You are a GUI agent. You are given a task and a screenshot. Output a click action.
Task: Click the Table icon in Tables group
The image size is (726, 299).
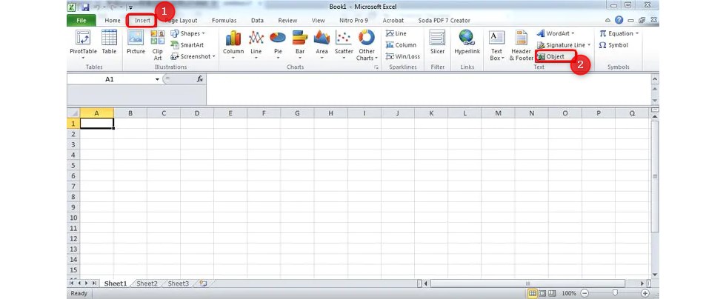coord(110,43)
